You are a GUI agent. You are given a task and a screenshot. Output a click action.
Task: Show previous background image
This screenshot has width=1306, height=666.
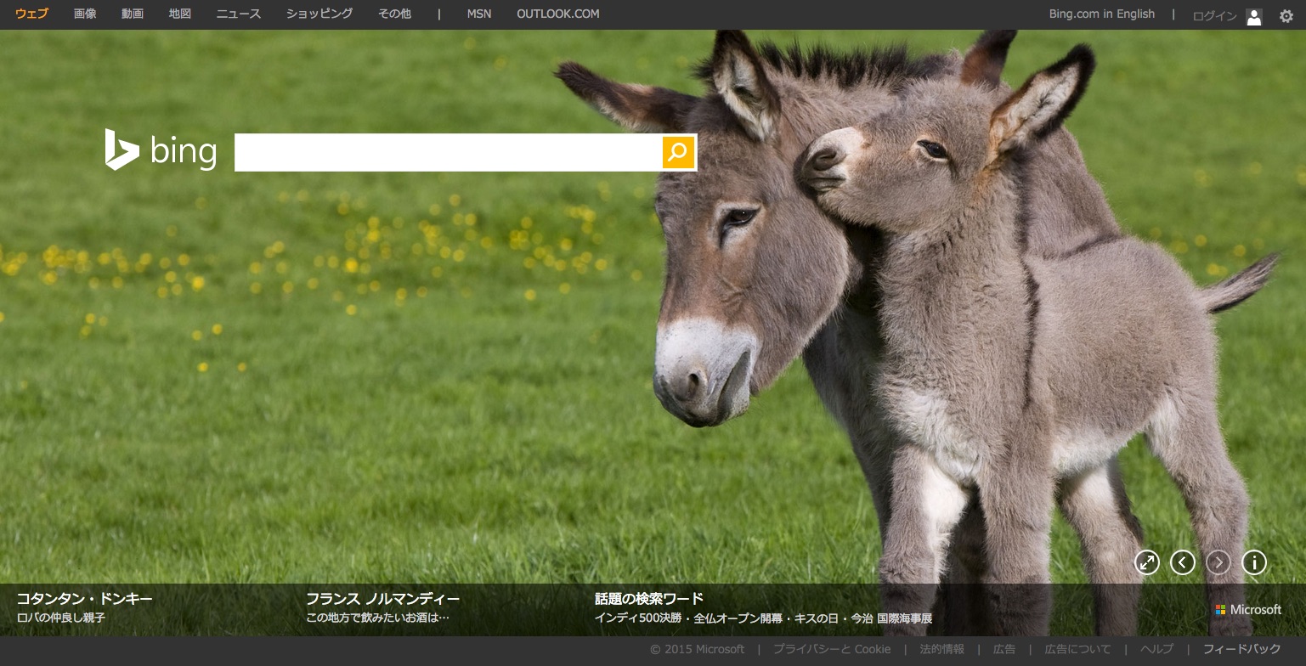pyautogui.click(x=1183, y=562)
